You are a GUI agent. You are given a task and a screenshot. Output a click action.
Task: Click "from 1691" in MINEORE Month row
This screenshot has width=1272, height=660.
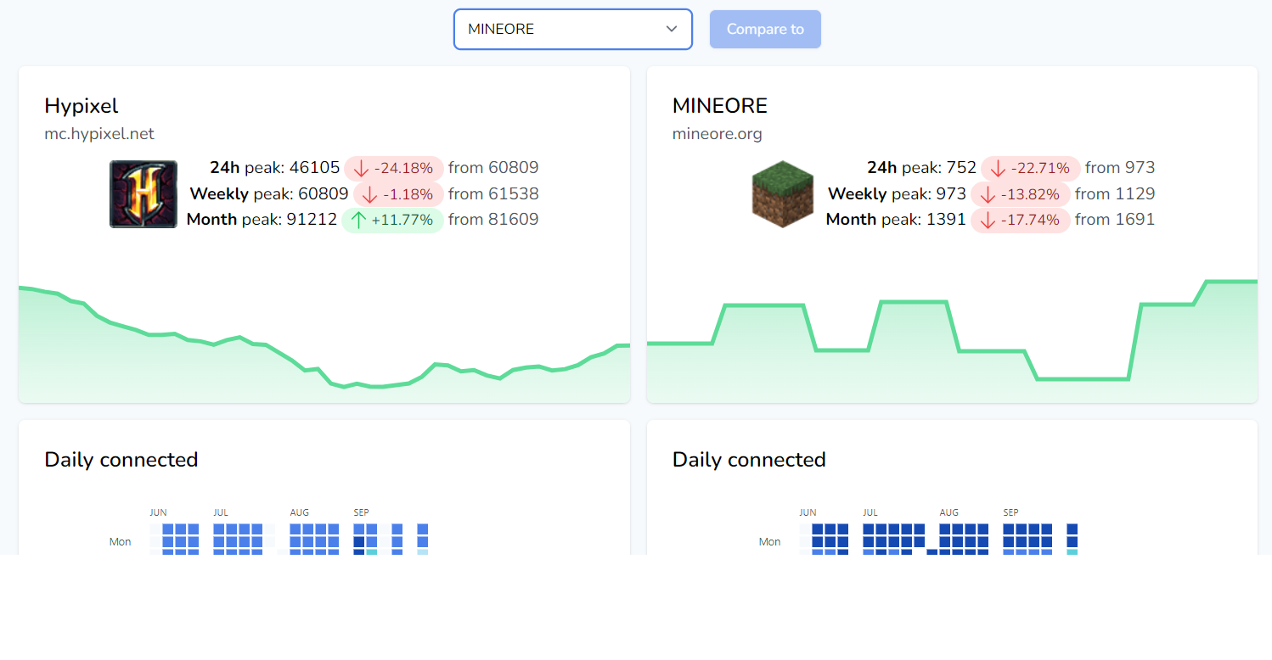pos(1115,220)
